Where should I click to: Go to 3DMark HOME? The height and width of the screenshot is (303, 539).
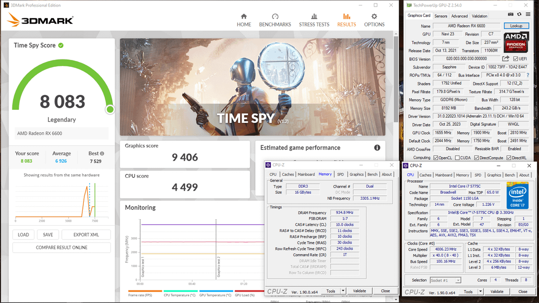tap(244, 20)
